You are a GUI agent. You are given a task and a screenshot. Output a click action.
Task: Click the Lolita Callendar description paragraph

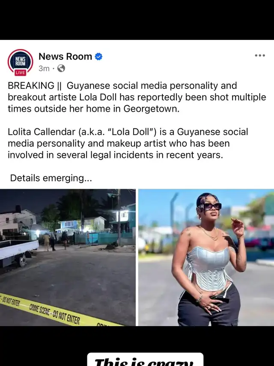(128, 143)
